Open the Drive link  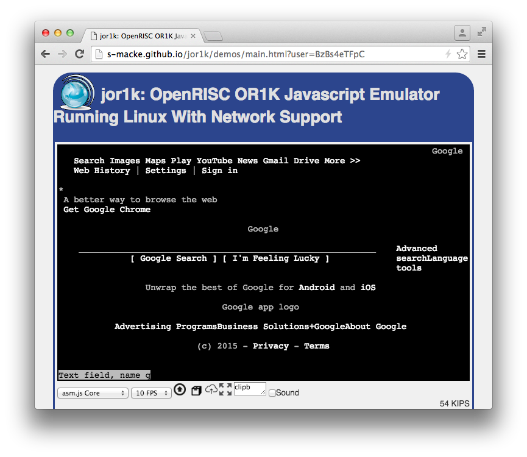click(x=306, y=161)
